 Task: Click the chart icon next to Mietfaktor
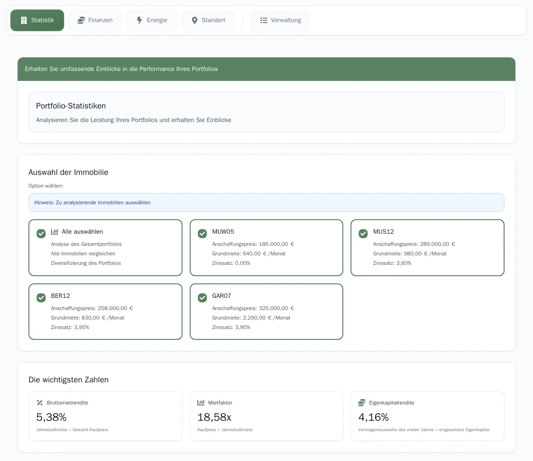(x=201, y=403)
